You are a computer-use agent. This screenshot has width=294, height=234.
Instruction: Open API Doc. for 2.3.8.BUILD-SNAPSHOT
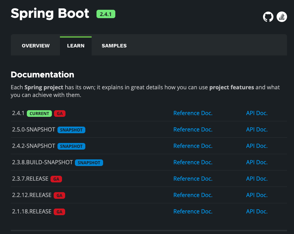click(257, 162)
